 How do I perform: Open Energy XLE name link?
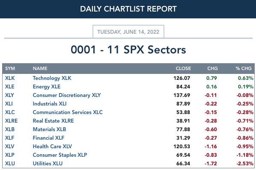pos(47,87)
